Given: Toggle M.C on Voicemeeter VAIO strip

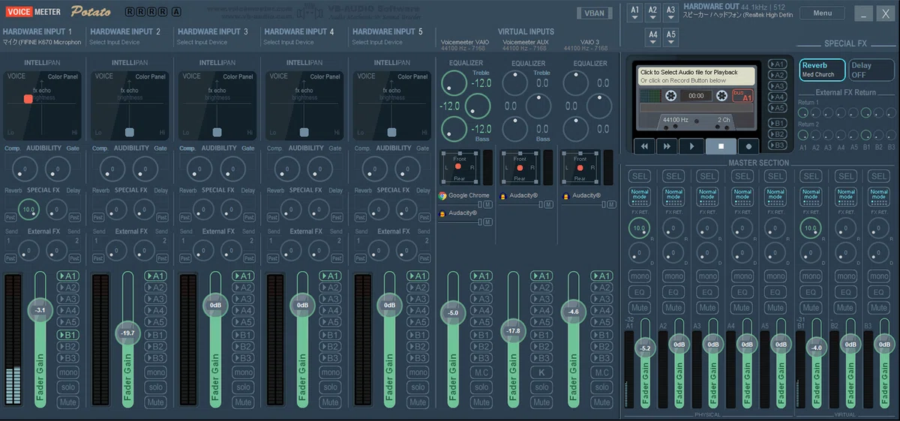Looking at the screenshot, I should pos(481,372).
